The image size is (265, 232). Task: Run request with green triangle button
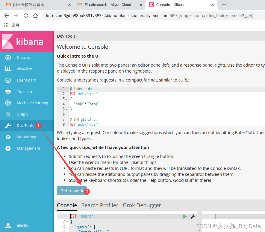[185, 216]
